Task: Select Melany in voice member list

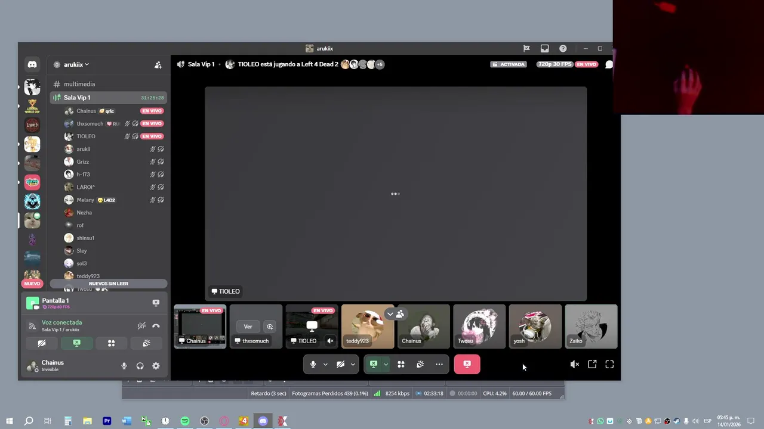Action: click(x=115, y=200)
